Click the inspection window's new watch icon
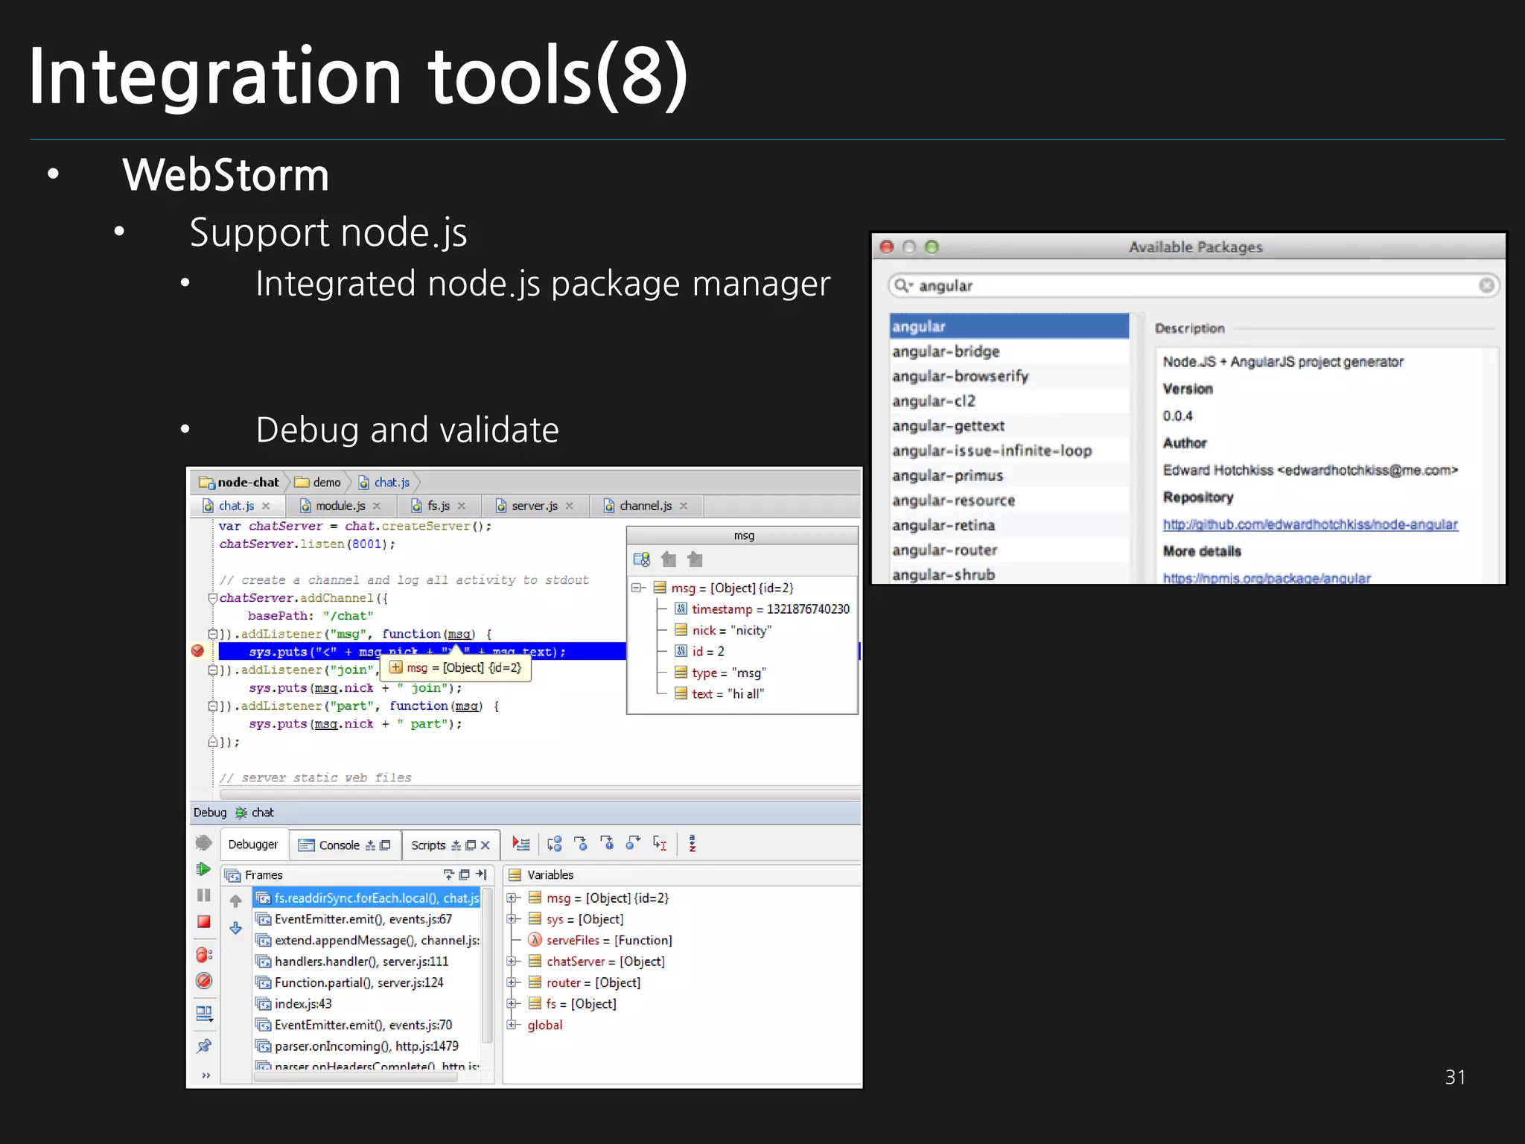 pos(641,559)
